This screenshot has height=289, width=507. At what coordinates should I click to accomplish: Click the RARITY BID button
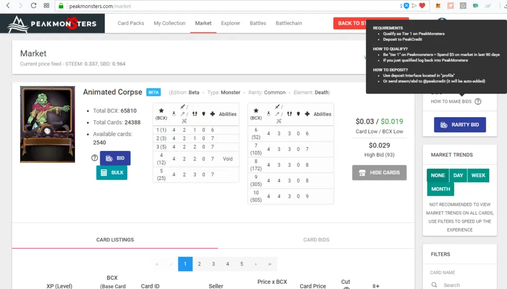[x=460, y=124]
